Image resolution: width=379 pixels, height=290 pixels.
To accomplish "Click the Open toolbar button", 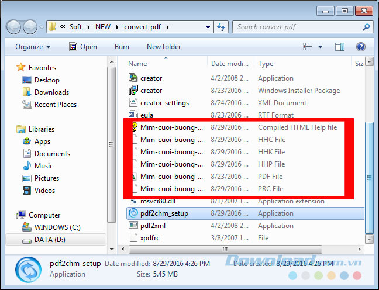I will coord(82,47).
